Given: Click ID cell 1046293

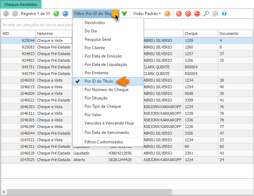Looking at the screenshot, I should [19, 107].
